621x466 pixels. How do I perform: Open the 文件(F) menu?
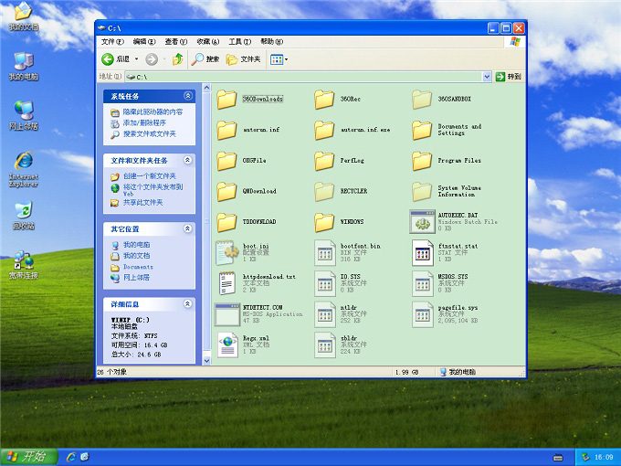(x=112, y=42)
